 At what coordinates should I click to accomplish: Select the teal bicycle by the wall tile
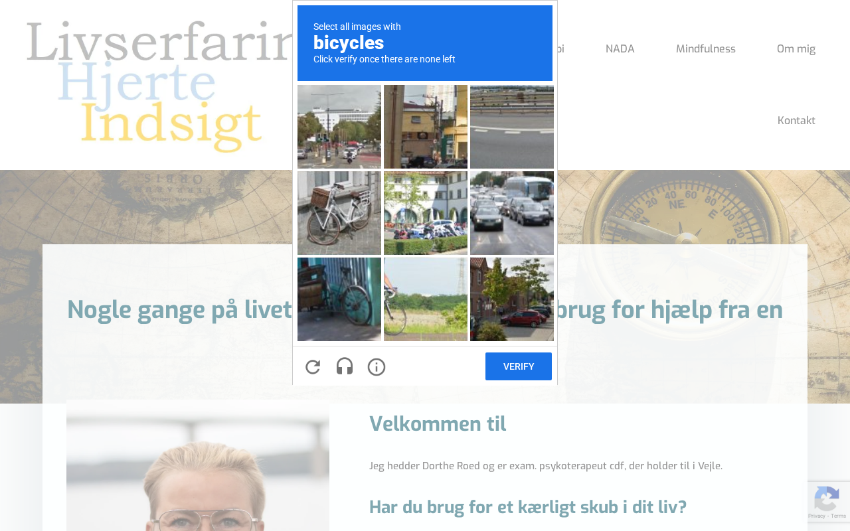tap(339, 299)
